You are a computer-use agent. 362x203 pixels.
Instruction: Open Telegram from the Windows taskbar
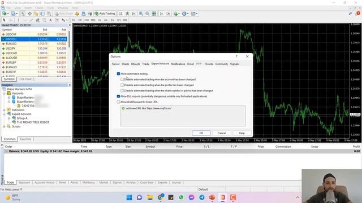click(202, 197)
